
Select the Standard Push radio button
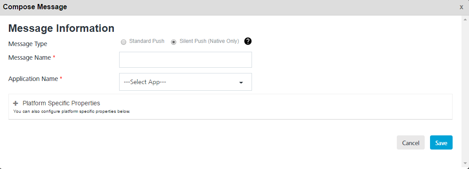click(x=124, y=42)
